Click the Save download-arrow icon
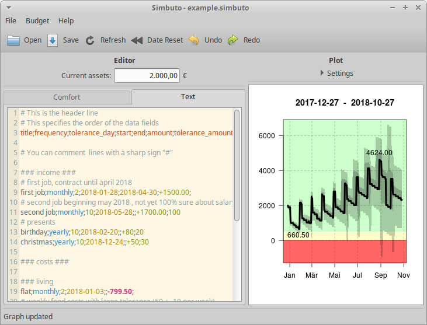This screenshot has width=427, height=325. 53,40
